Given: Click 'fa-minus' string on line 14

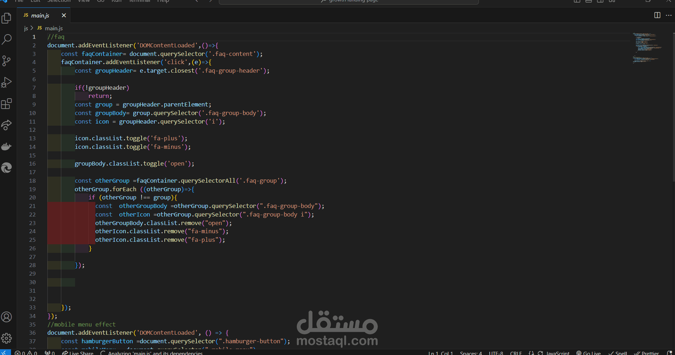Looking at the screenshot, I should pos(167,147).
